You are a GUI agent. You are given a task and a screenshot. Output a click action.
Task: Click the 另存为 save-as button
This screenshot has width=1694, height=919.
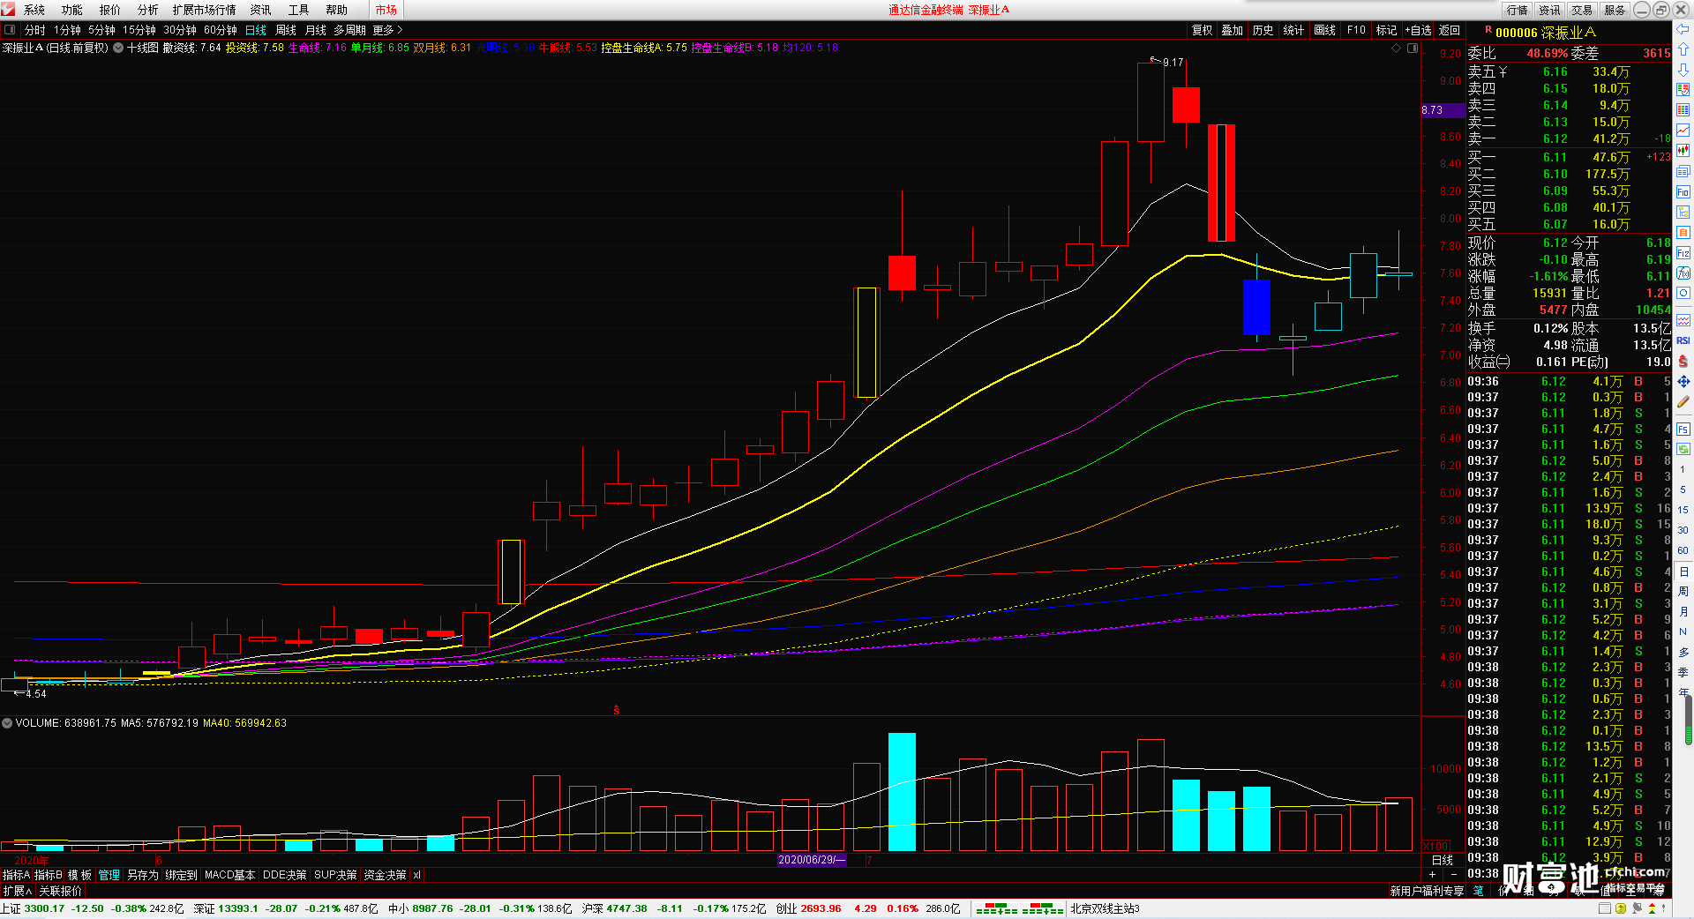(x=143, y=875)
